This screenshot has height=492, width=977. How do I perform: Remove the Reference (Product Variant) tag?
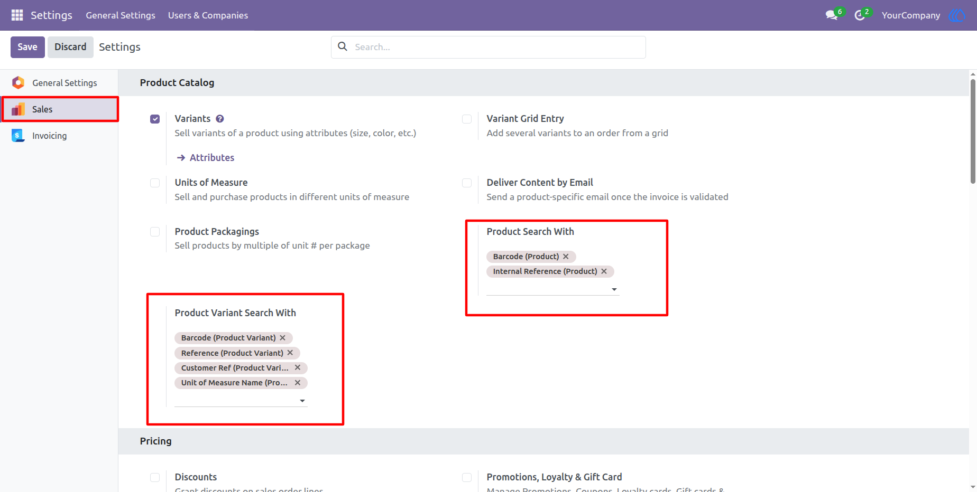pyautogui.click(x=290, y=353)
